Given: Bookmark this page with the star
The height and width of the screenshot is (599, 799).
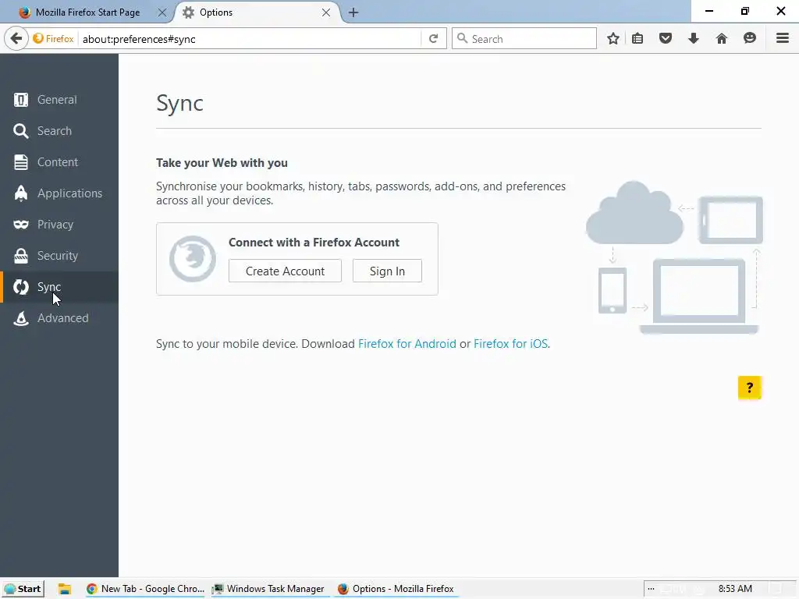Looking at the screenshot, I should (613, 39).
